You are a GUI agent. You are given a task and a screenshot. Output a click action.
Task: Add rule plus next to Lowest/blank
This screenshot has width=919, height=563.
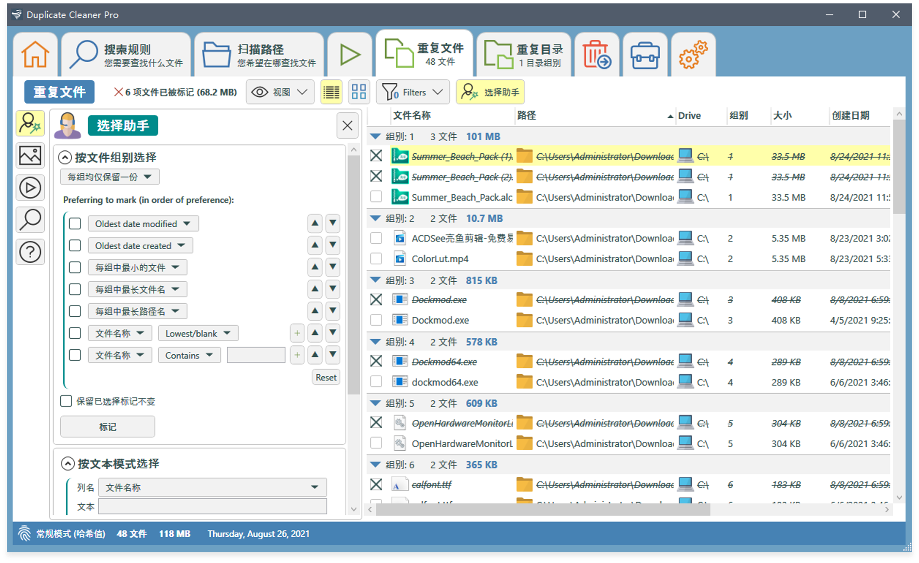pos(297,333)
